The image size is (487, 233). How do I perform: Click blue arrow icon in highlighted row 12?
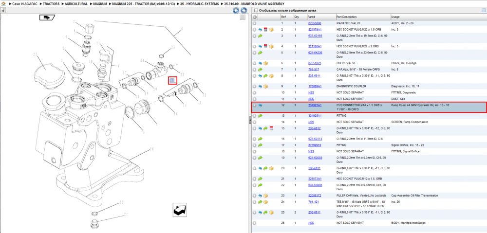(x=260, y=106)
